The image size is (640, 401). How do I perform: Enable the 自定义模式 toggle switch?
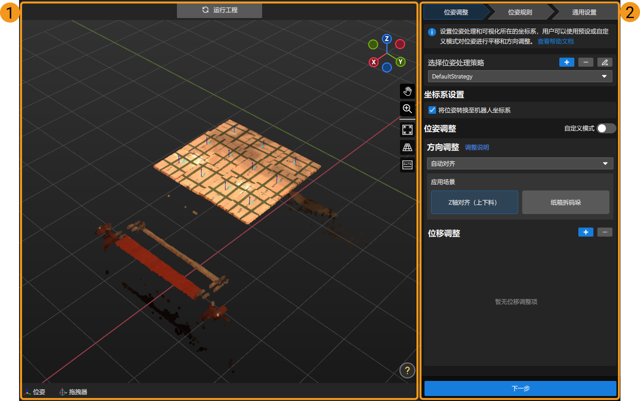pos(605,128)
